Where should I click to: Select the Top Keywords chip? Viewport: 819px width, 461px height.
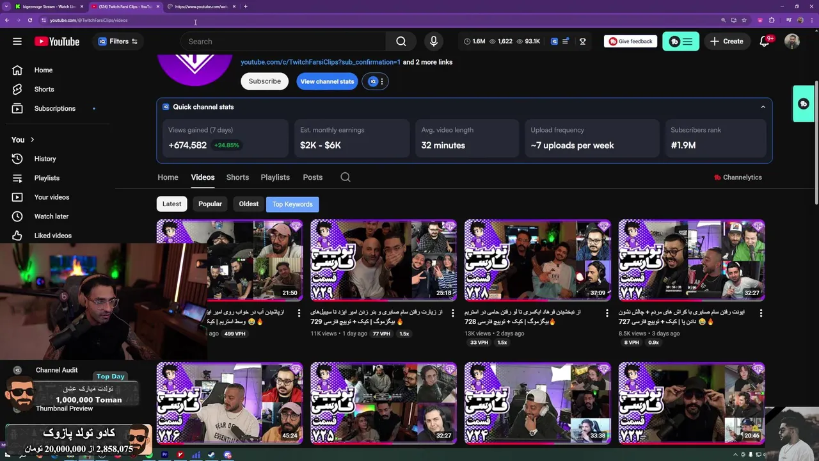click(292, 204)
